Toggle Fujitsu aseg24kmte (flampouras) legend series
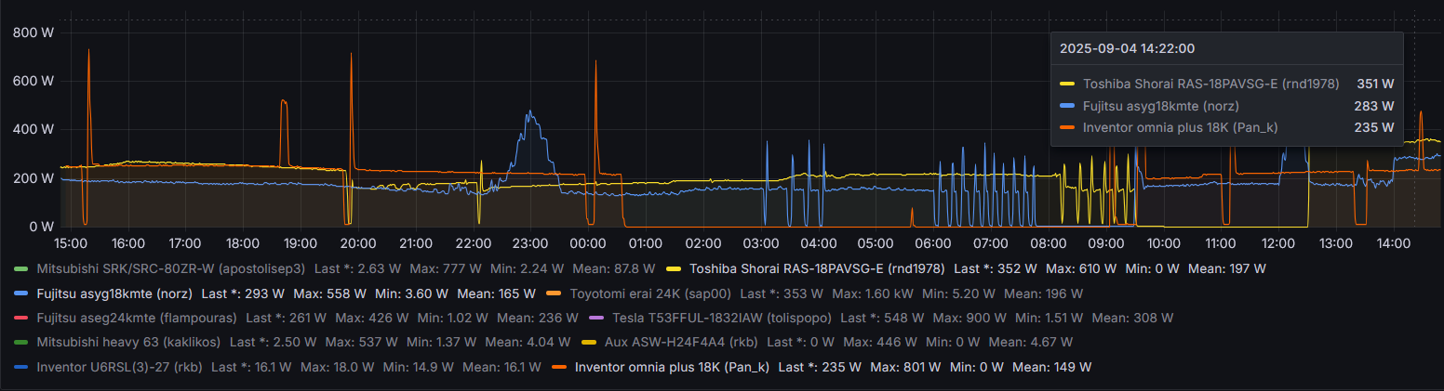1444x391 pixels. [136, 318]
